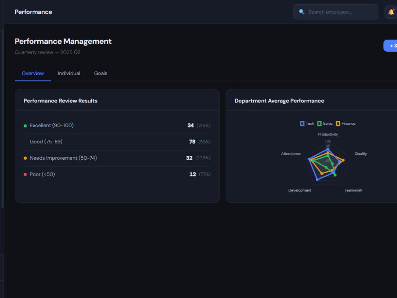Click the blue plus button at right
The image size is (397, 298).
click(x=390, y=46)
